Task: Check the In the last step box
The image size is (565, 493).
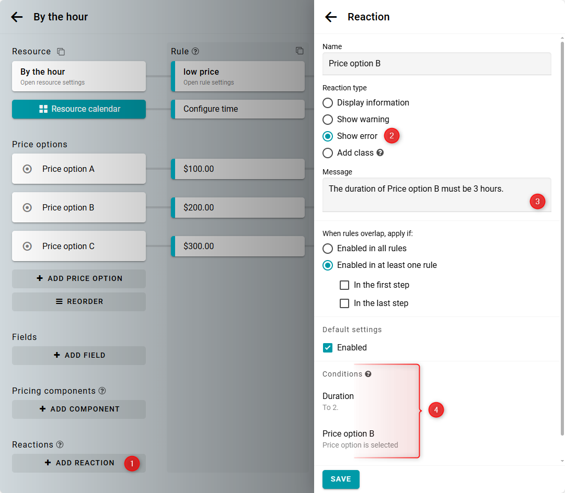Action: click(344, 303)
